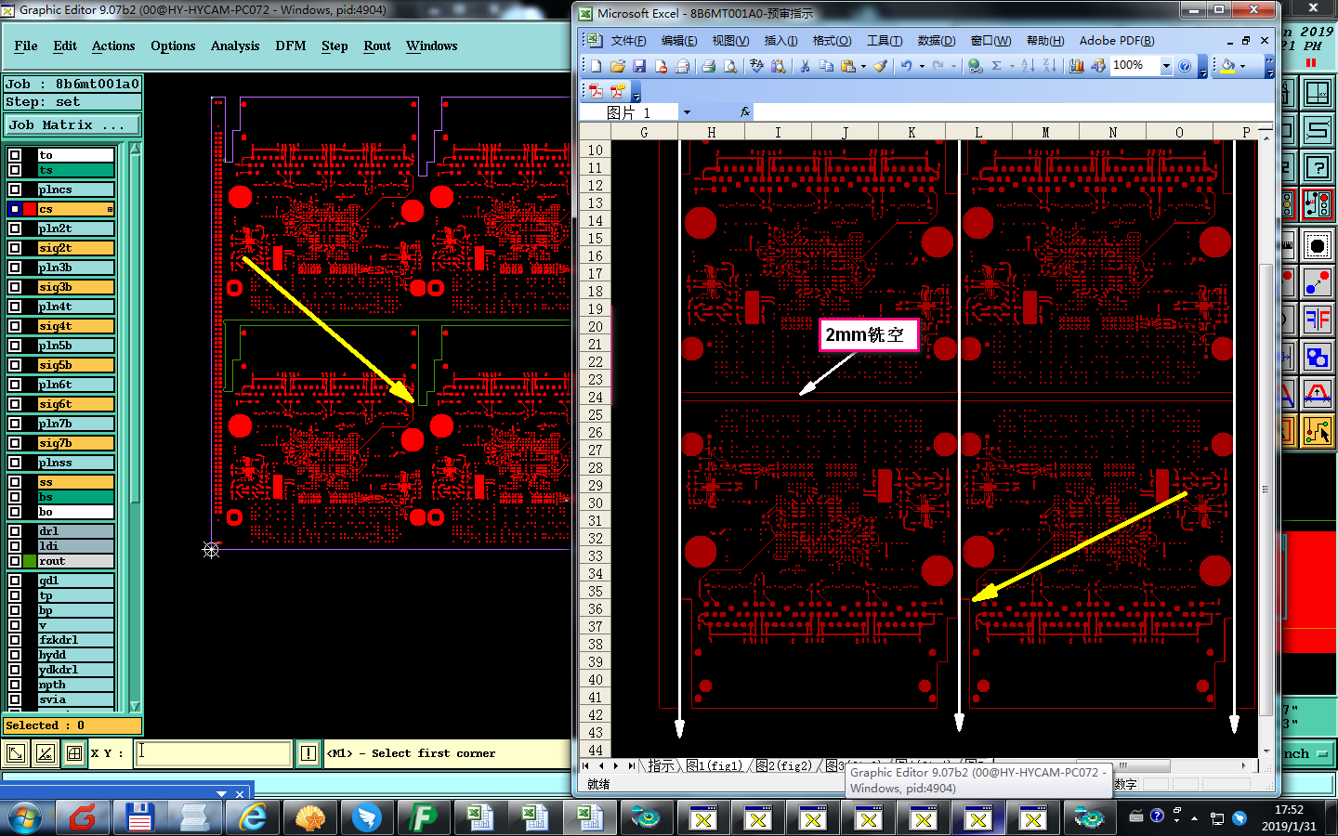
Task: Expand the AutoSum dropdown arrow
Action: pos(1012,66)
